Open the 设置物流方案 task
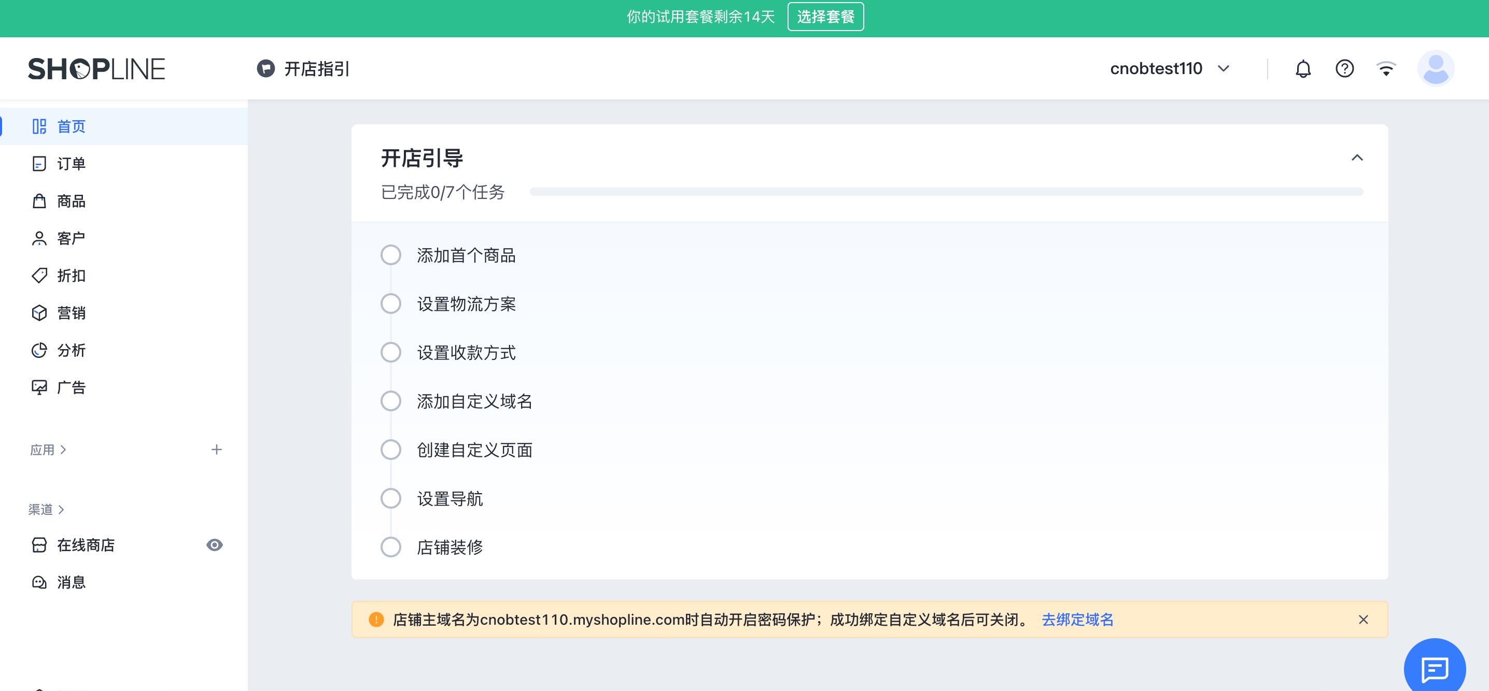The width and height of the screenshot is (1489, 691). pos(467,304)
